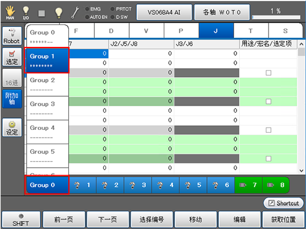Click the 各轴 W0 T0 button

(x=222, y=12)
